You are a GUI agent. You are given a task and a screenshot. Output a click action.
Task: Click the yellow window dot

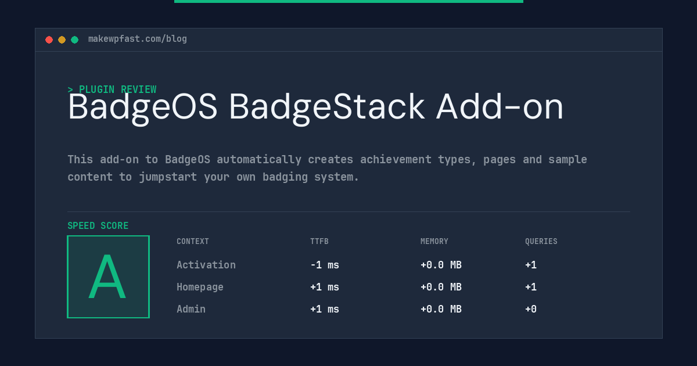(x=62, y=40)
